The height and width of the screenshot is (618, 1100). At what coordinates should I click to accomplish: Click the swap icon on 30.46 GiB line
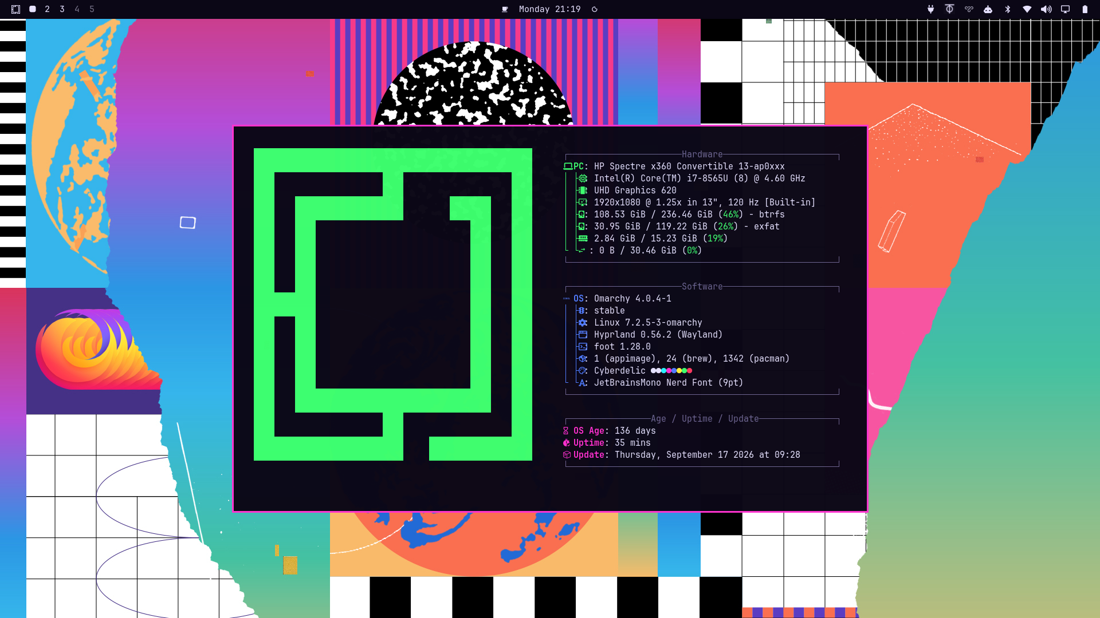coord(582,251)
